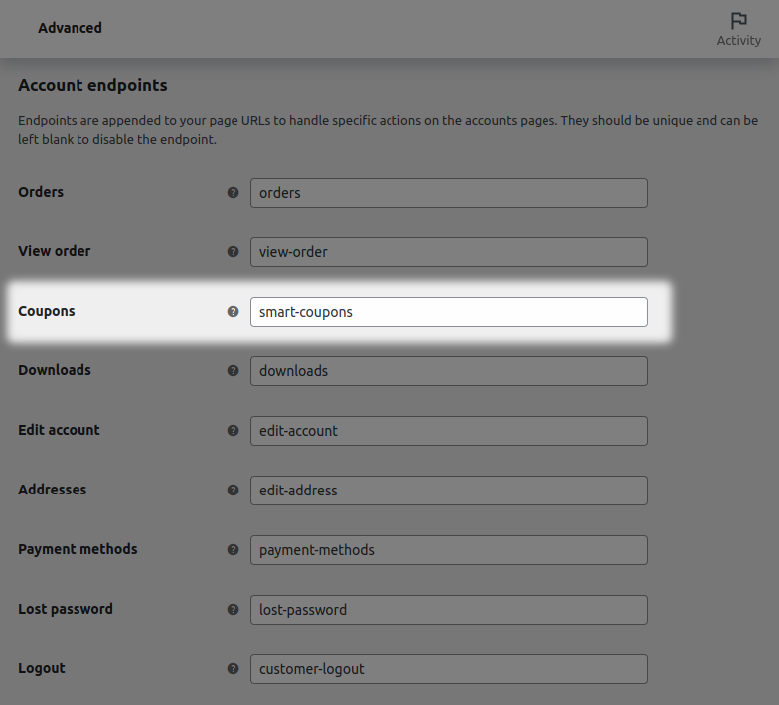Click the Addresses field label
The image size is (779, 705).
pyautogui.click(x=53, y=490)
